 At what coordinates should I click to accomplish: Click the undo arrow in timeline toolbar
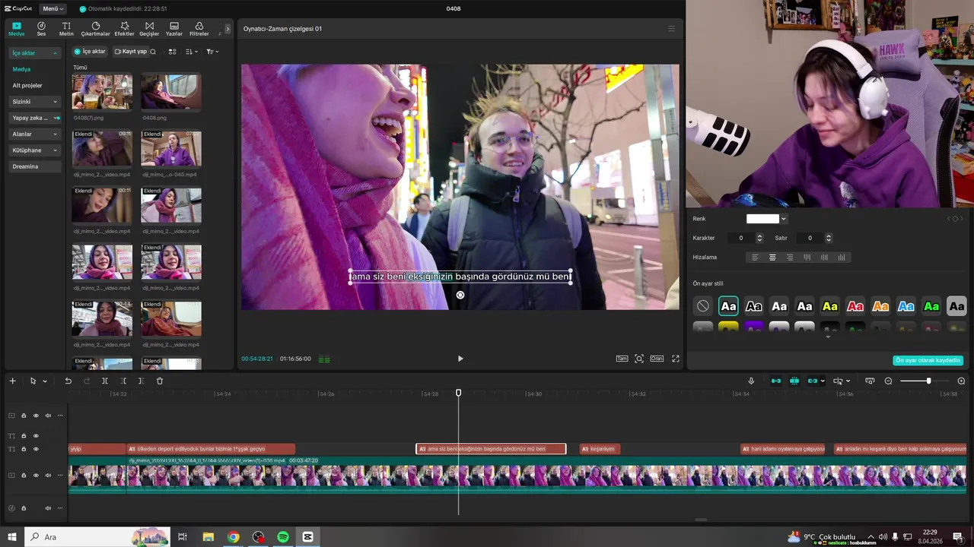click(x=68, y=381)
